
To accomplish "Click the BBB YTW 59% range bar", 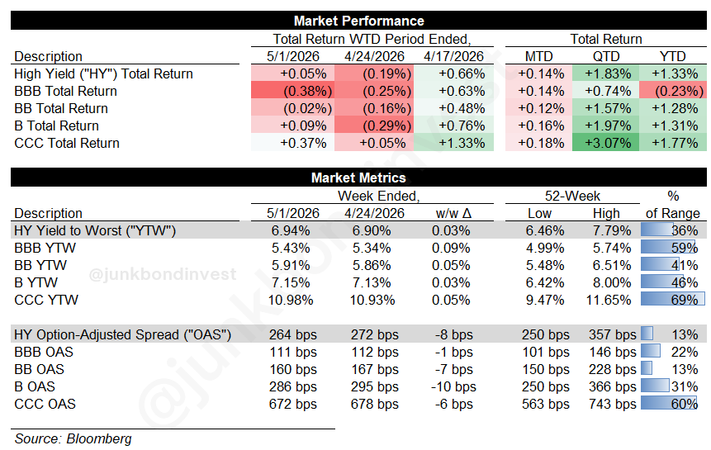I will click(x=668, y=248).
